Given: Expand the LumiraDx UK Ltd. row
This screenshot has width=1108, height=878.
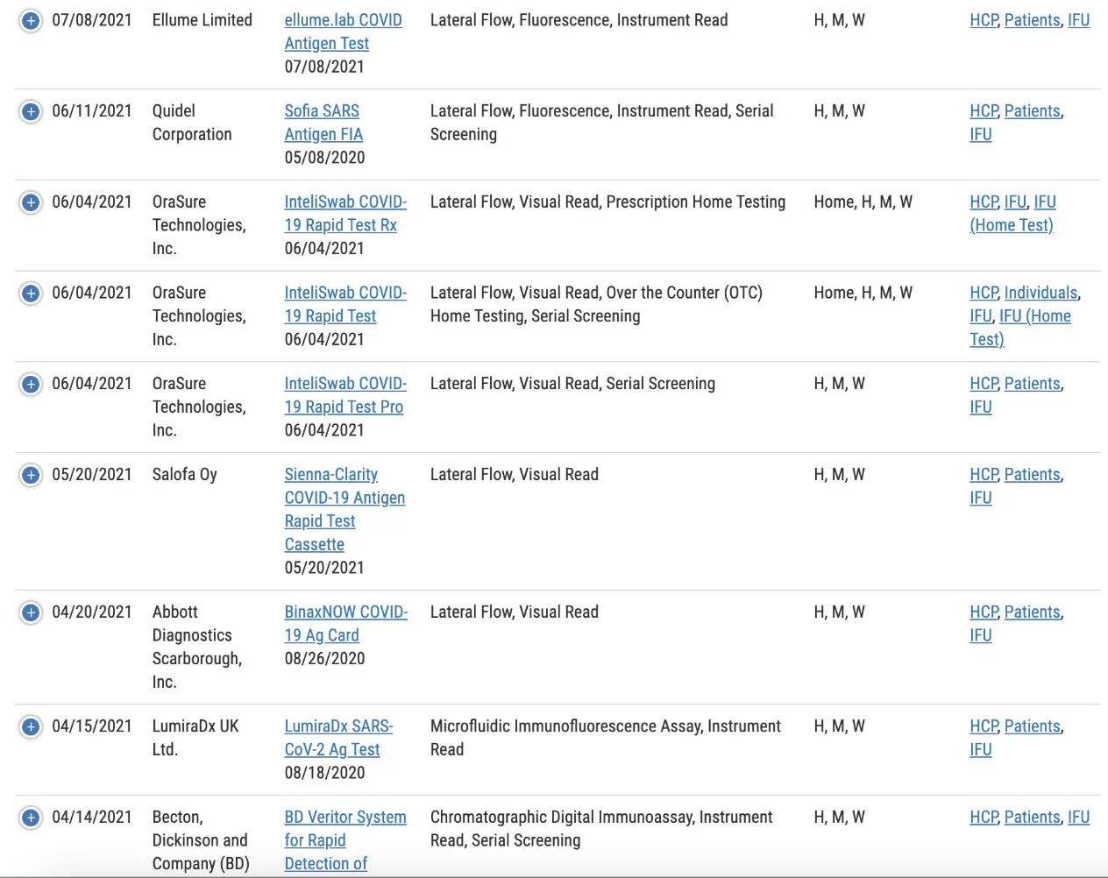Looking at the screenshot, I should (x=31, y=726).
